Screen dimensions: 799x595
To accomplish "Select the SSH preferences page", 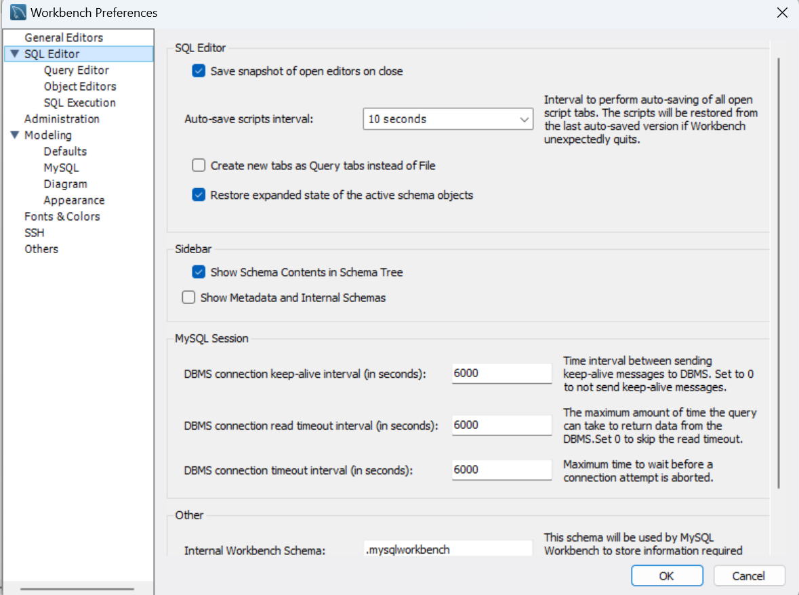I will pos(34,233).
